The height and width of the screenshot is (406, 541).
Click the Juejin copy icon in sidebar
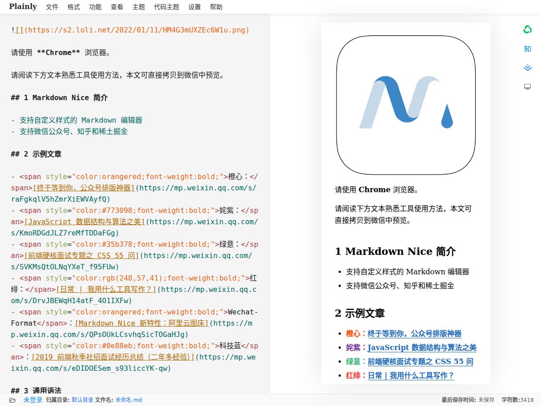coord(527,68)
